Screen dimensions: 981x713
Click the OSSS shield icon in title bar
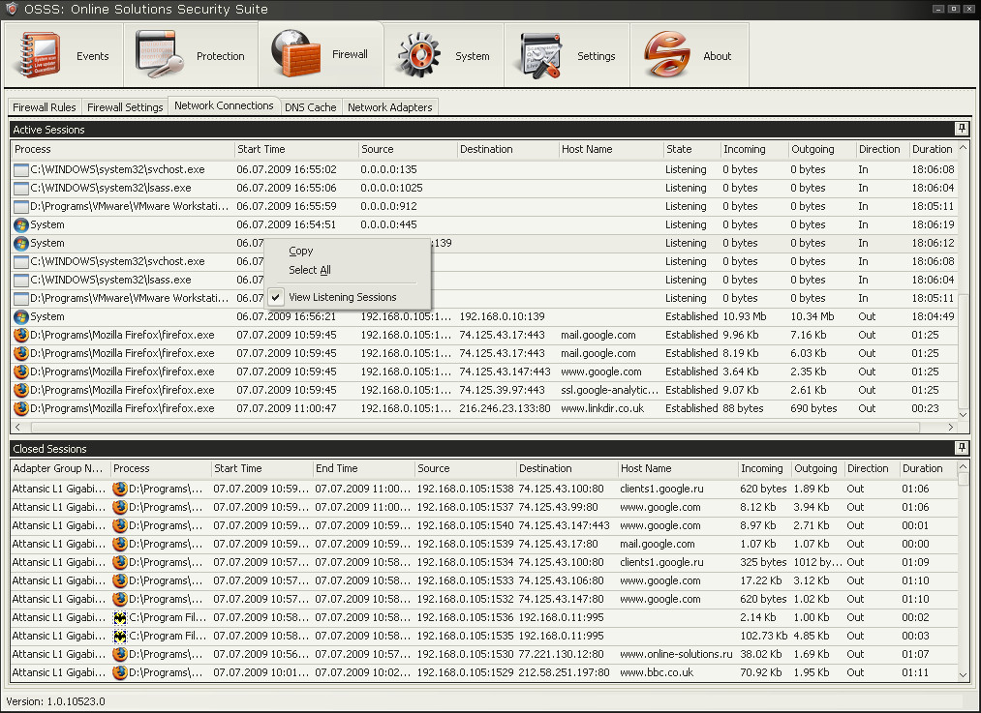point(12,9)
